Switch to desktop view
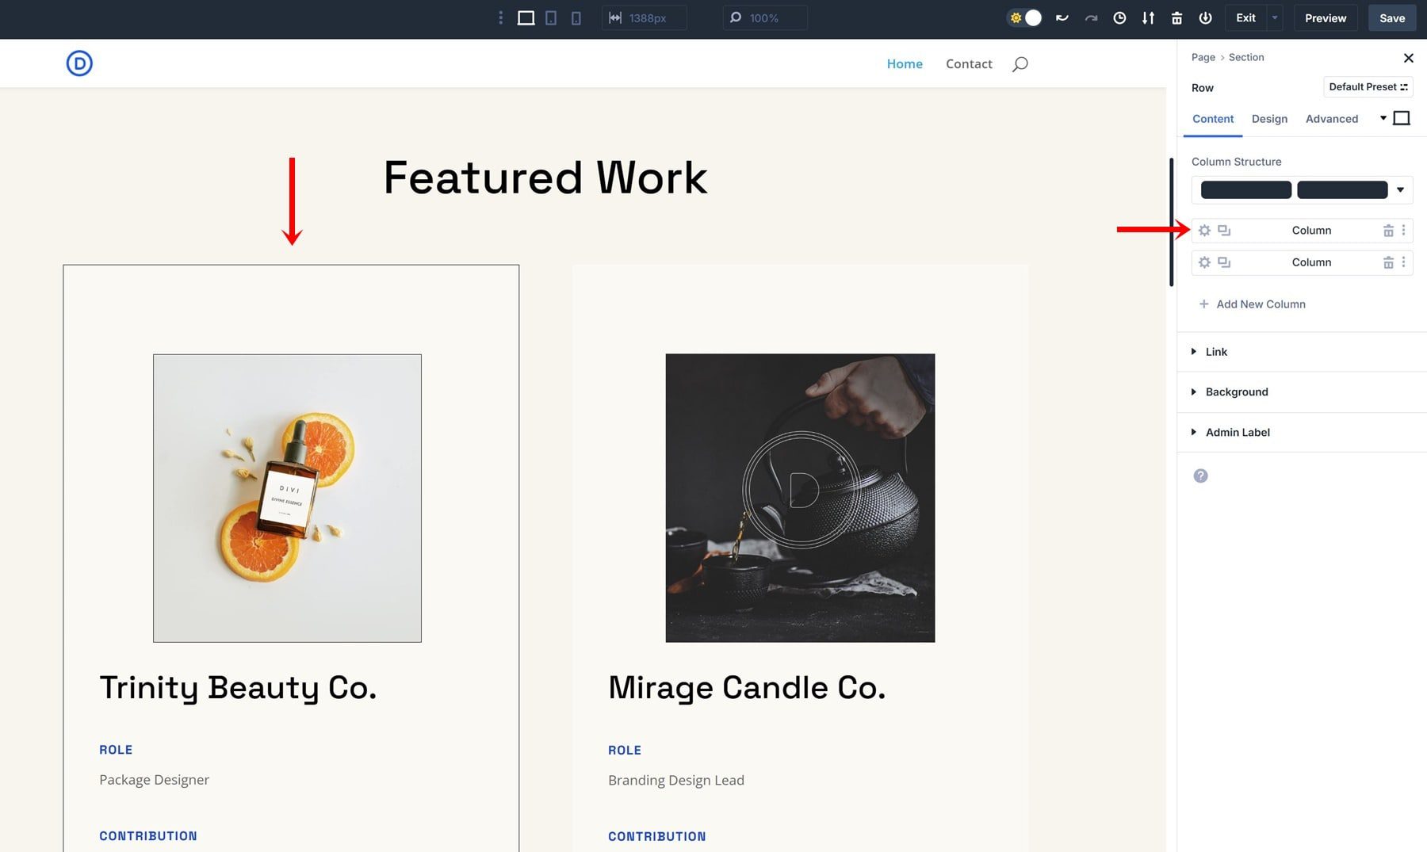This screenshot has height=852, width=1427. (526, 17)
